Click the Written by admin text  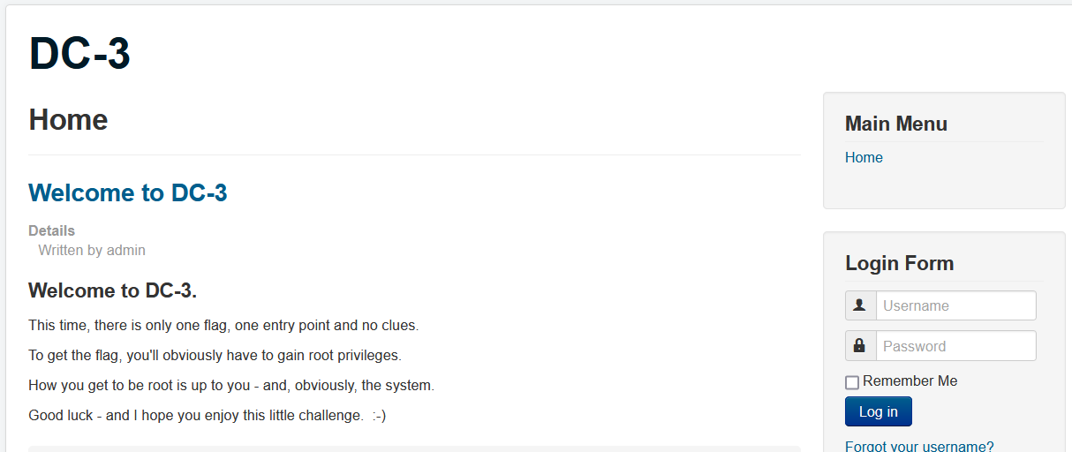[x=92, y=250]
